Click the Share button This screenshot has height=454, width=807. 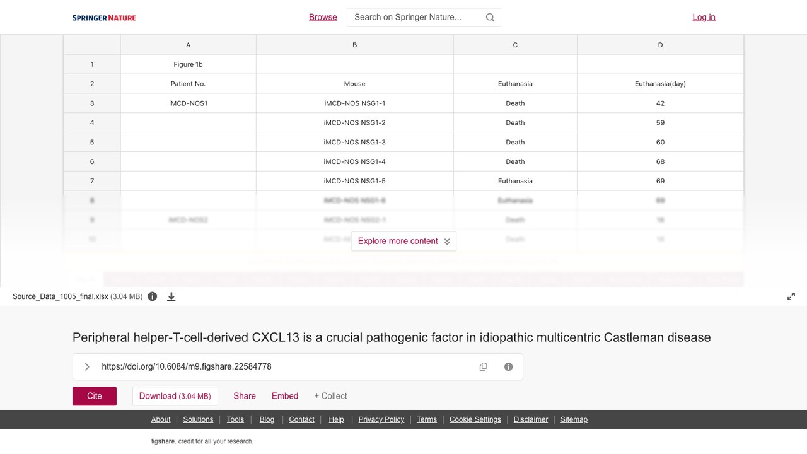pos(245,396)
